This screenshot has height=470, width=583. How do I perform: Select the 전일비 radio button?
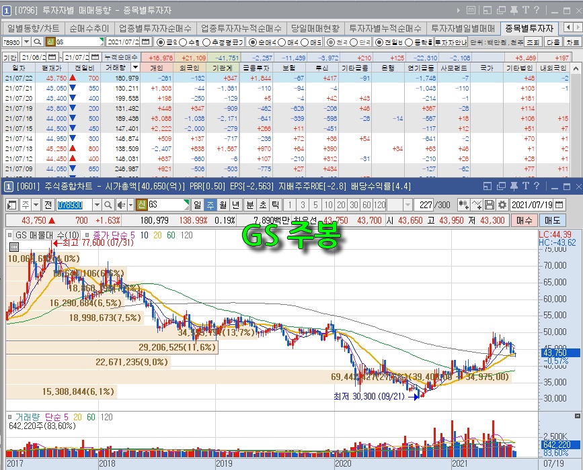[379, 42]
